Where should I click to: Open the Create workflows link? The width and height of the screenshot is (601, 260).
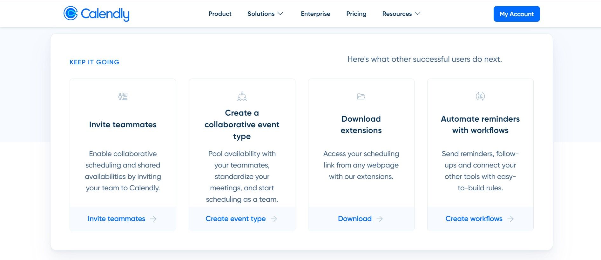coord(474,219)
